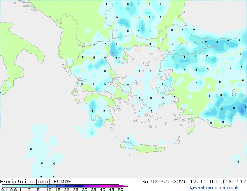Viewport: 247px width, 191px height.
Task: Pick the 1–2 mm legend color box
Action: 25,186
